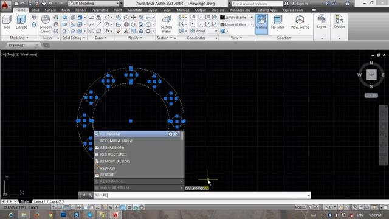Select the Section Plane tool

point(166,24)
